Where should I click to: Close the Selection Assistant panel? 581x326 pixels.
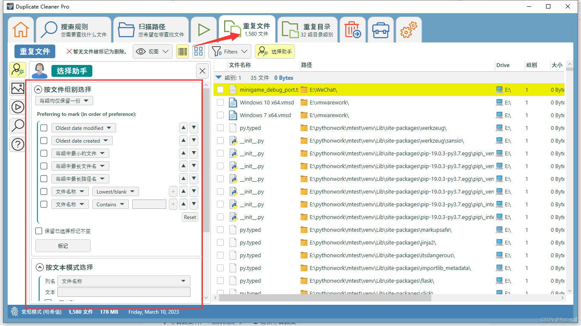202,71
